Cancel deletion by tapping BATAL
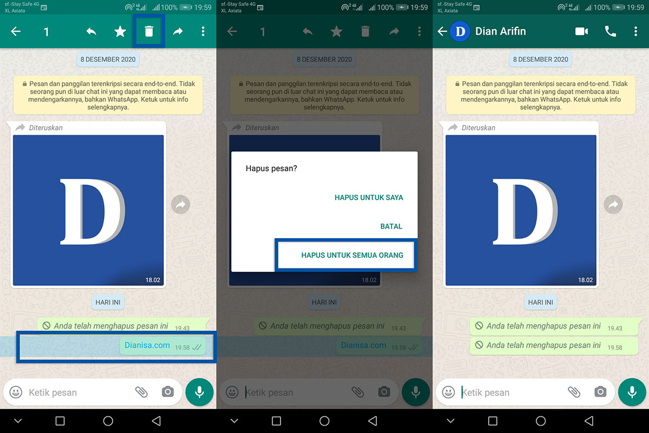The width and height of the screenshot is (649, 433). click(391, 226)
